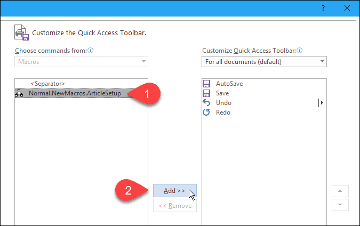Click info icon next to Choose commands from

tap(91, 51)
